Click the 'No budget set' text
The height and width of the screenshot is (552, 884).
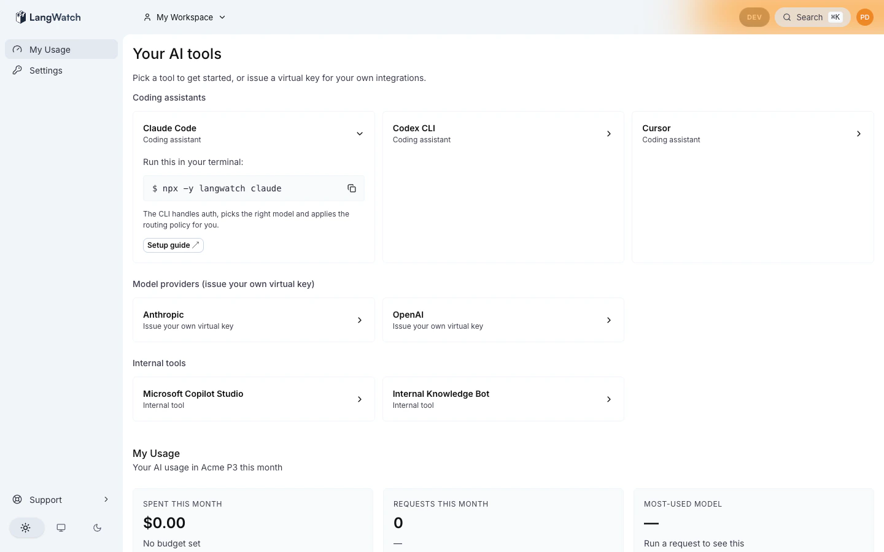coord(172,543)
